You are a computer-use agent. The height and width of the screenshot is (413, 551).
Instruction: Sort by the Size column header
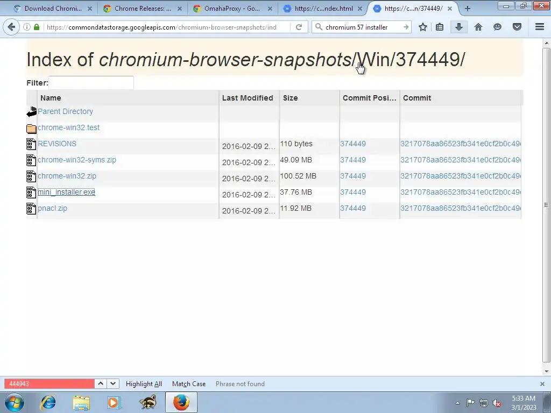click(x=309, y=98)
